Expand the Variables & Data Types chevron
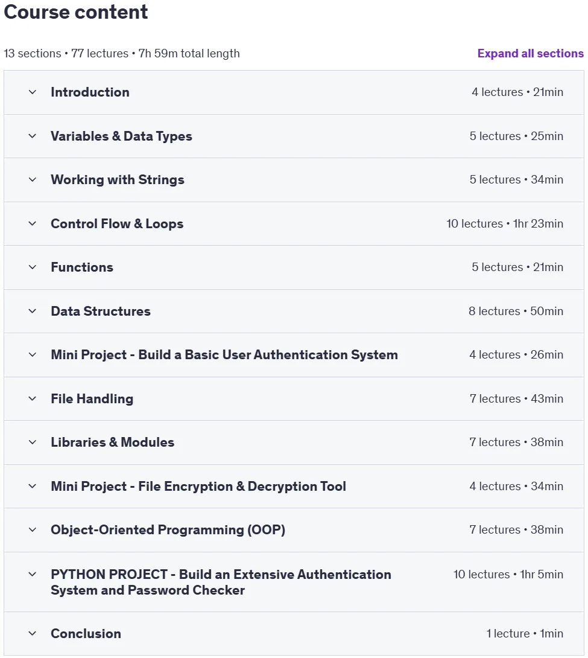588x658 pixels. click(33, 136)
